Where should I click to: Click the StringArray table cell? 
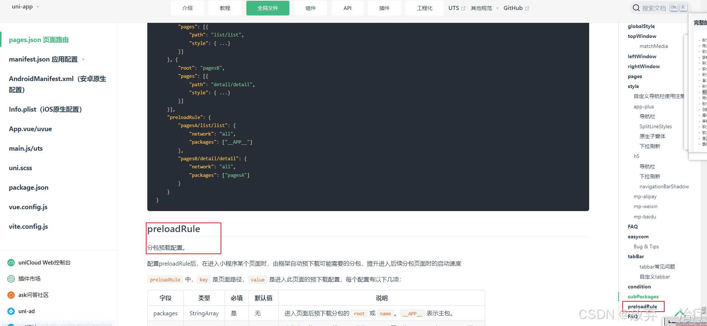(204, 313)
